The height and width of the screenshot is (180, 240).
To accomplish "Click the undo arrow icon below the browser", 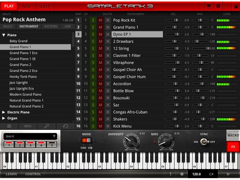I will tap(66, 126).
